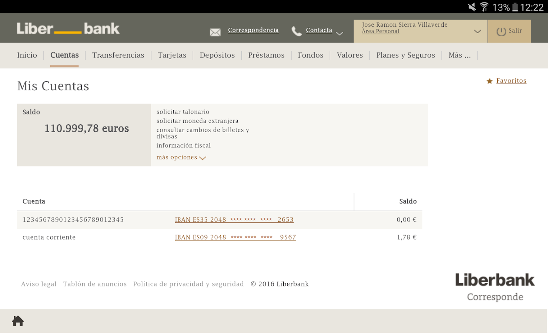This screenshot has width=548, height=333.
Task: Check the WiFi status icon
Action: [x=484, y=7]
